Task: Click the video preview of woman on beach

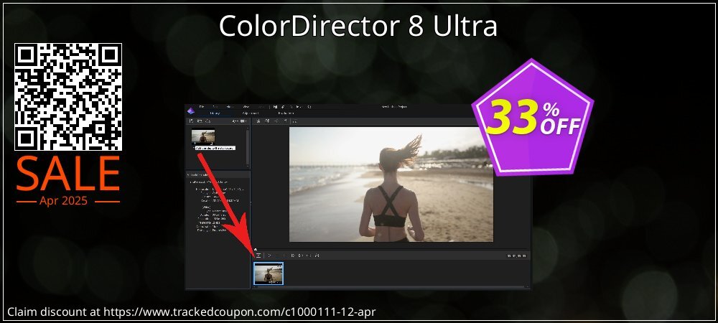Action: (x=391, y=184)
